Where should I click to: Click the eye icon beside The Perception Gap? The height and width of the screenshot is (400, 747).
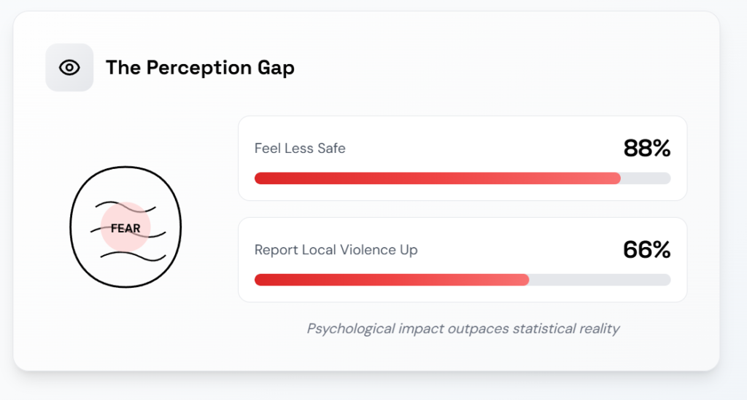coord(69,68)
